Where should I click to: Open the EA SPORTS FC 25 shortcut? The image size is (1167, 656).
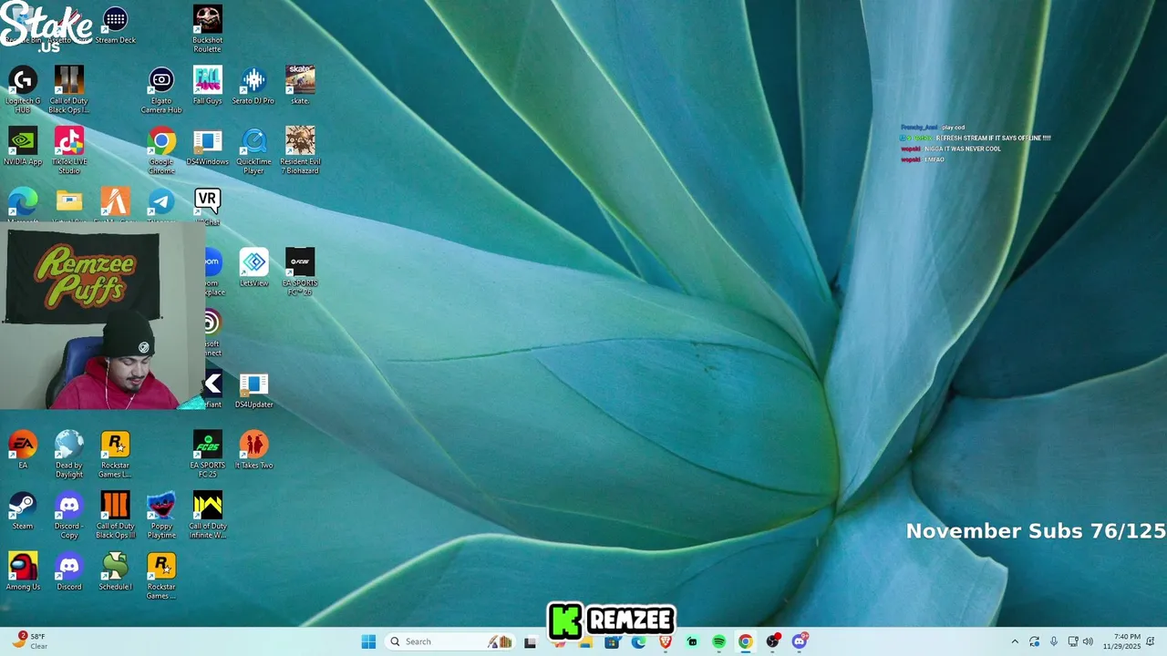207,456
